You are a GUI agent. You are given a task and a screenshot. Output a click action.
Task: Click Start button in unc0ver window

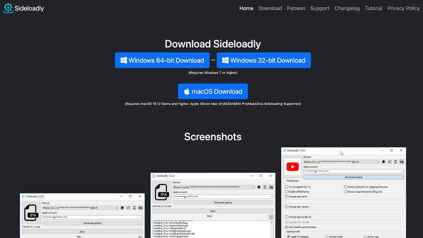pos(213,211)
